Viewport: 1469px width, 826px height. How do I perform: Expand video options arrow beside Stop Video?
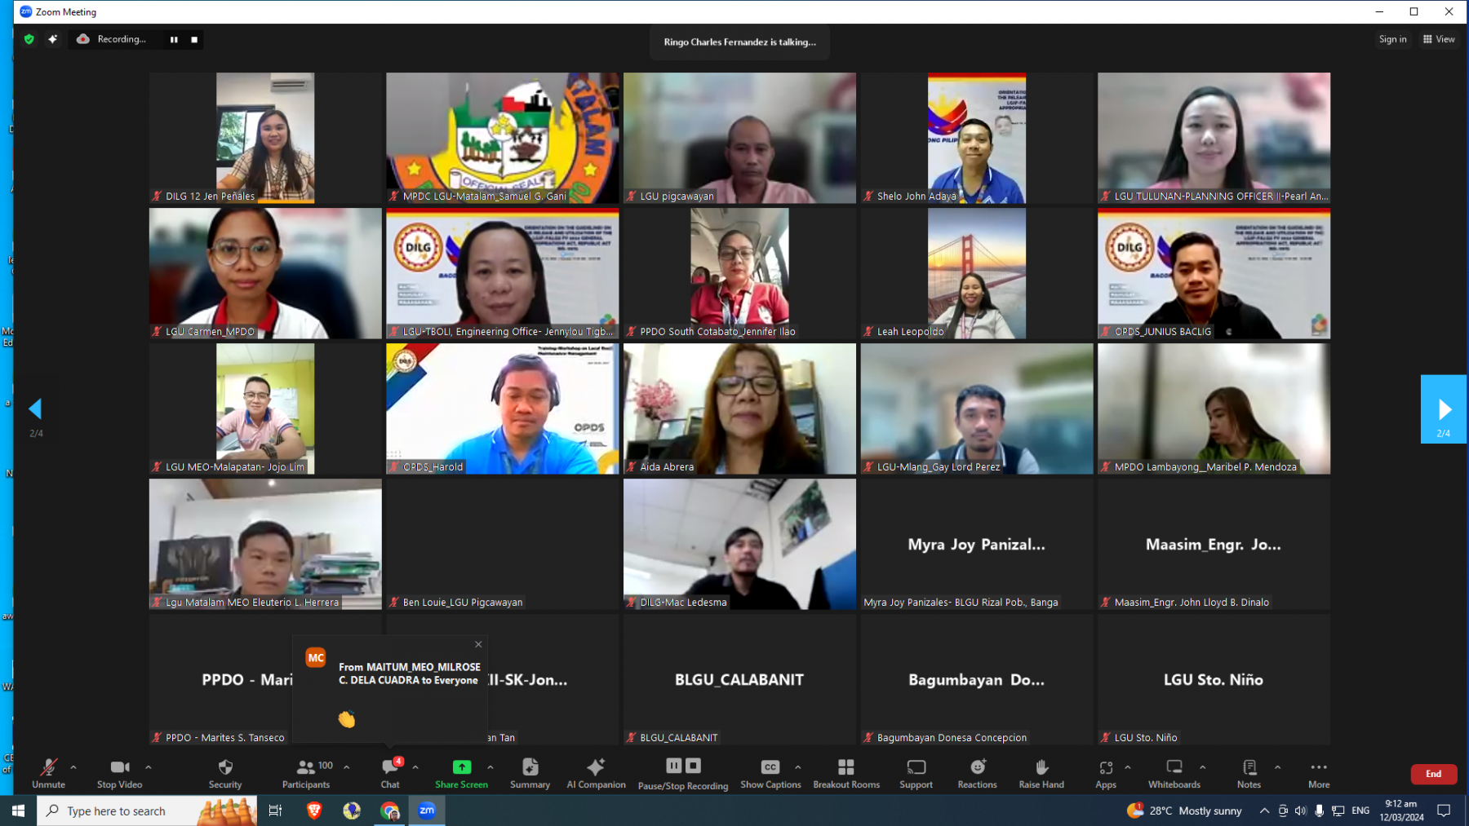149,767
